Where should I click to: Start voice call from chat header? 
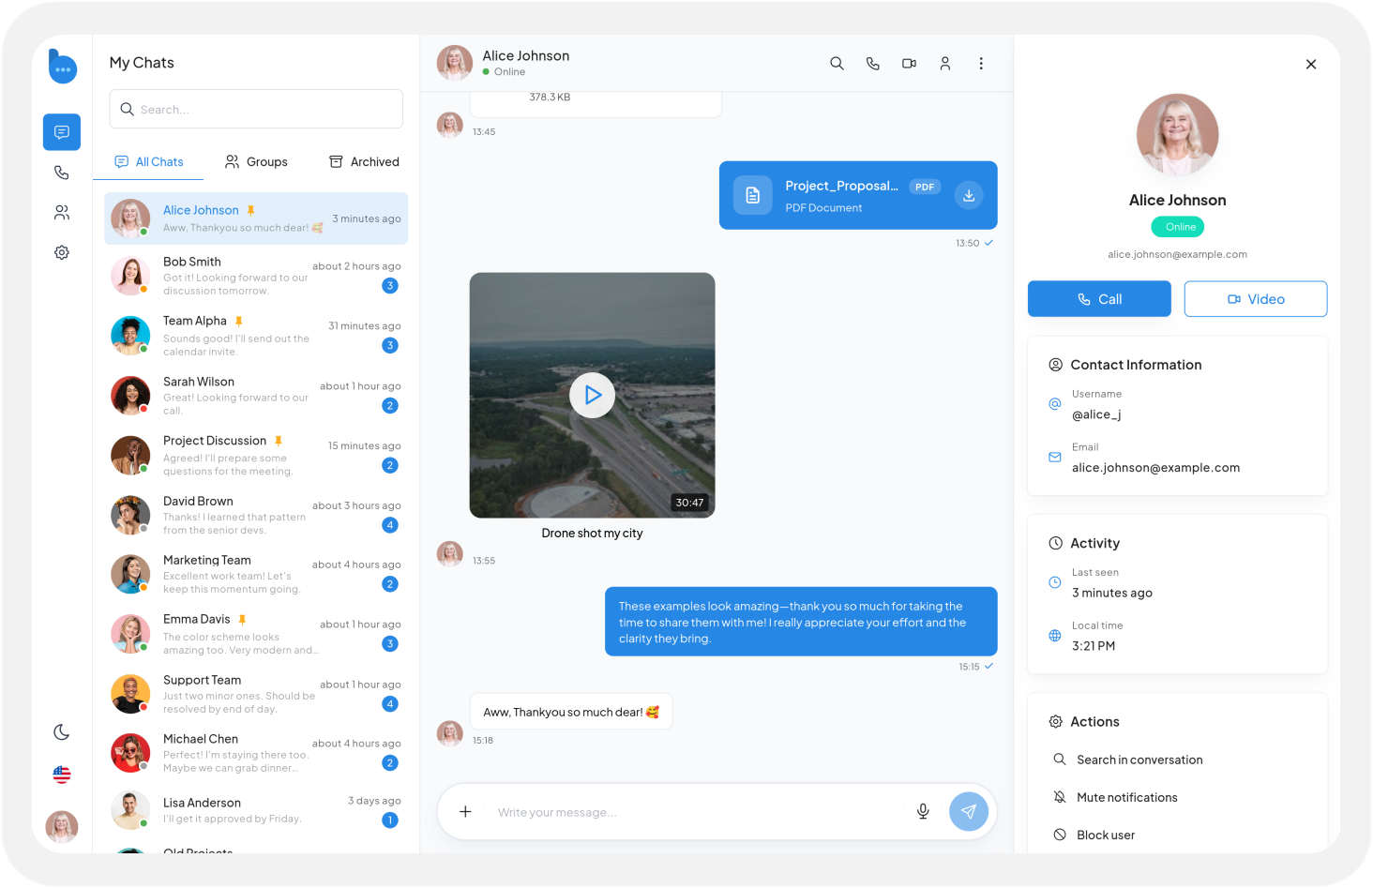coord(873,64)
